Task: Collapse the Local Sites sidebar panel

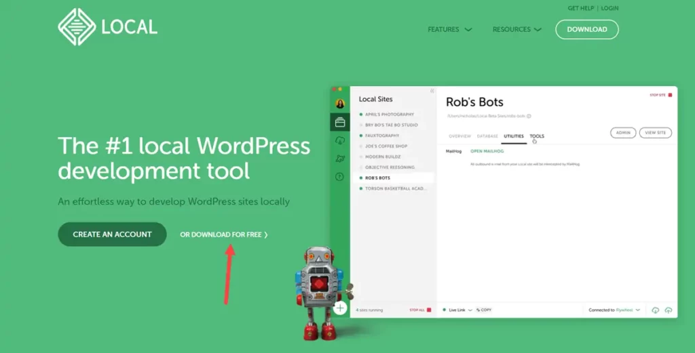Action: point(432,91)
